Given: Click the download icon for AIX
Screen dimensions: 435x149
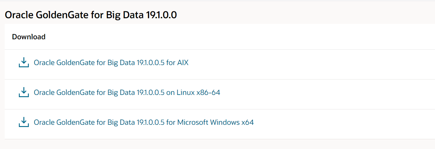Looking at the screenshot, I should click(x=24, y=63).
